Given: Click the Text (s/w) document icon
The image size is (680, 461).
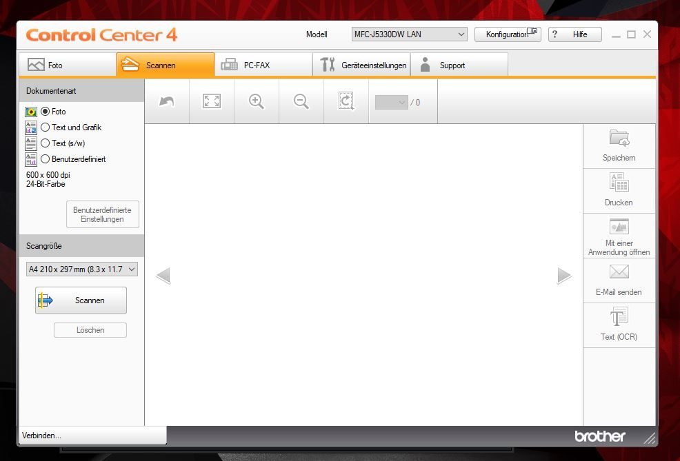Looking at the screenshot, I should click(31, 143).
